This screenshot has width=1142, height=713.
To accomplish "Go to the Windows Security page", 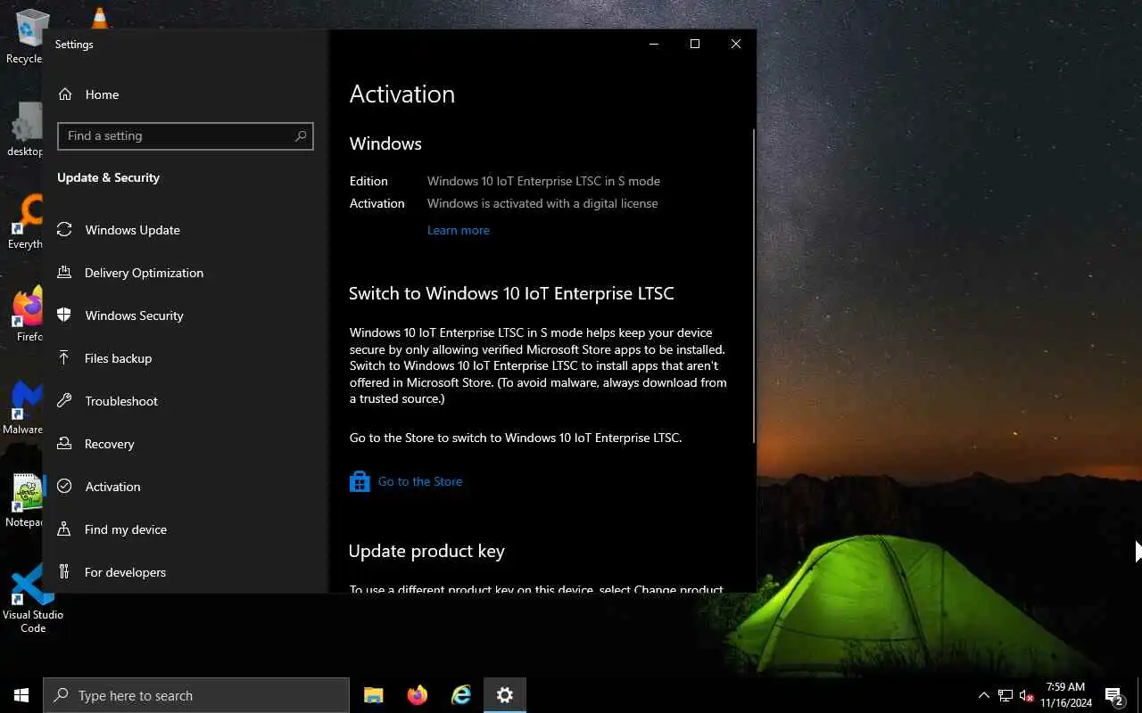I will [134, 316].
